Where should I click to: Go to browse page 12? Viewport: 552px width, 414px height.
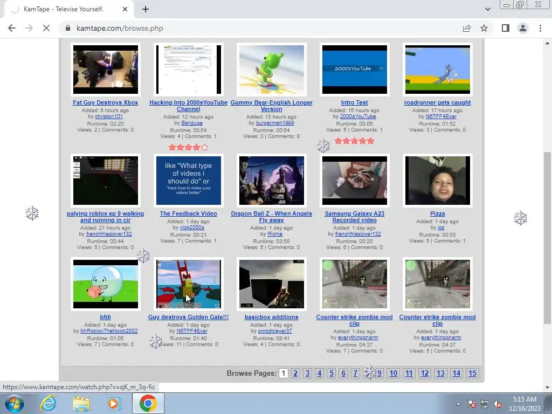pyautogui.click(x=425, y=373)
